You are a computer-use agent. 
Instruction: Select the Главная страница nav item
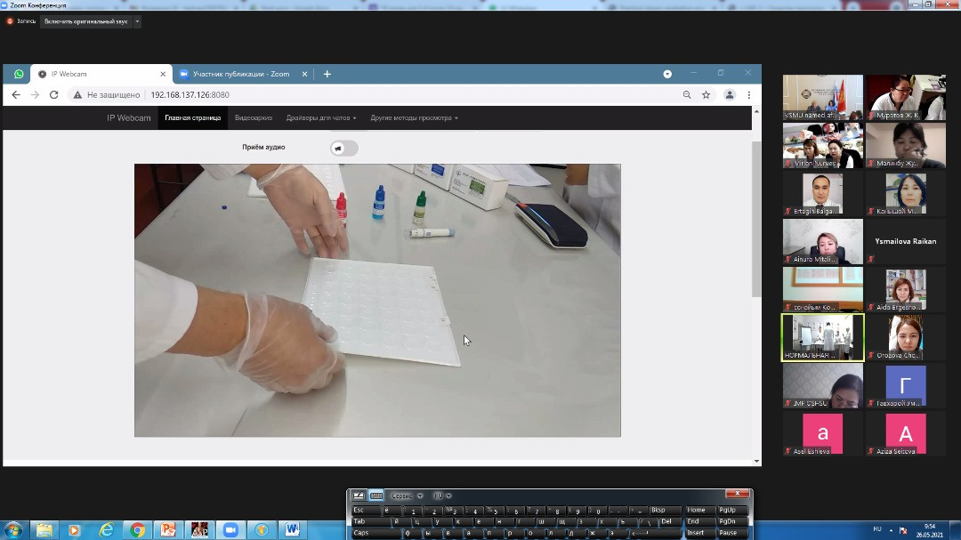click(192, 117)
